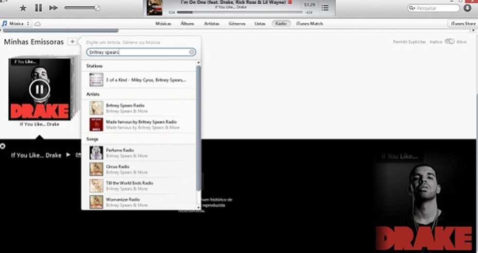Click the horizontal scrollbar under the tabs
The width and height of the screenshot is (478, 253).
pos(60,31)
